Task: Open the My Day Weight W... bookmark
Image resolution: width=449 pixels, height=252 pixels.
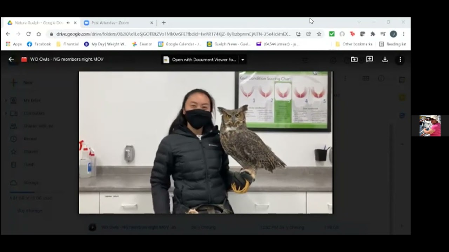Action: [x=105, y=44]
